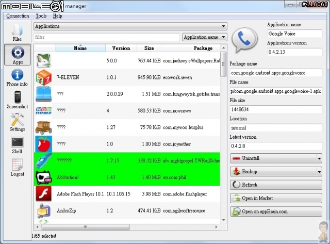Screen dimensions: 330x244
Task: Click the Adobe Flash Player icon
Action: tap(43, 193)
